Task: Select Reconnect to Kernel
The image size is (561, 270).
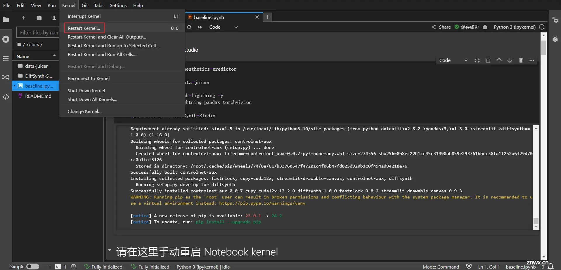Action: coord(122,78)
